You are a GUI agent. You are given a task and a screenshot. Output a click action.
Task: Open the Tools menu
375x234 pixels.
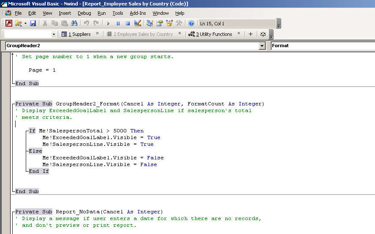tap(118, 13)
